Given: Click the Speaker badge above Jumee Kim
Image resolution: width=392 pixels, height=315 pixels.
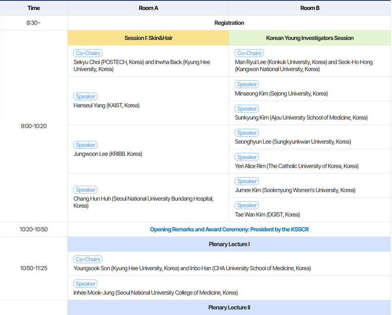Looking at the screenshot, I should click(247, 181).
